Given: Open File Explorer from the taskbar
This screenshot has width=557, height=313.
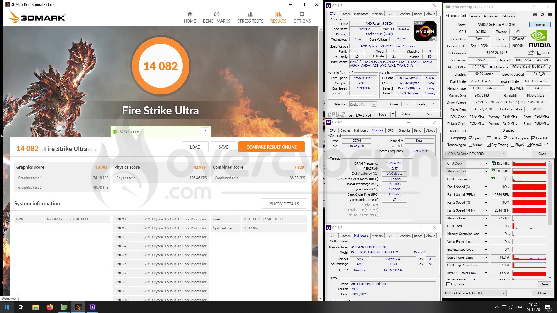Looking at the screenshot, I should (x=35, y=307).
